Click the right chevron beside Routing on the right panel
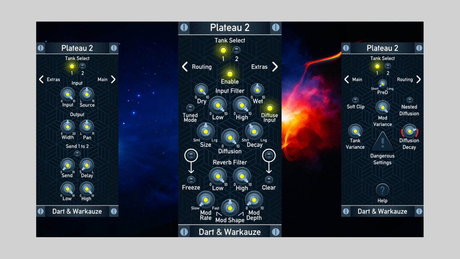 419,79
